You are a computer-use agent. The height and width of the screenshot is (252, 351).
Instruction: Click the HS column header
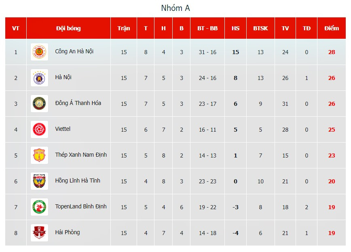(x=235, y=28)
